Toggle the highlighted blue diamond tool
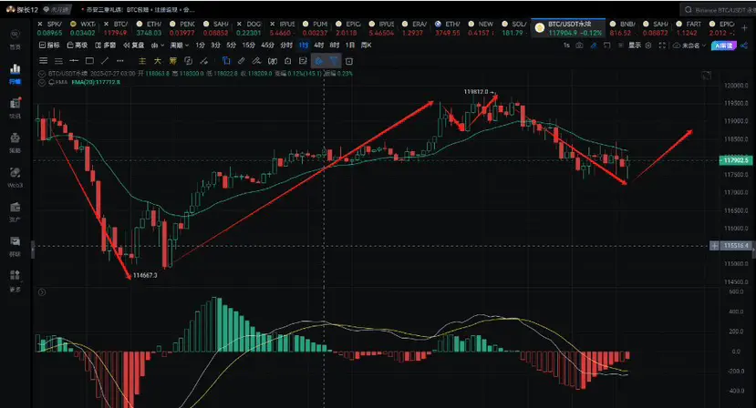This screenshot has height=408, width=756. point(318,61)
